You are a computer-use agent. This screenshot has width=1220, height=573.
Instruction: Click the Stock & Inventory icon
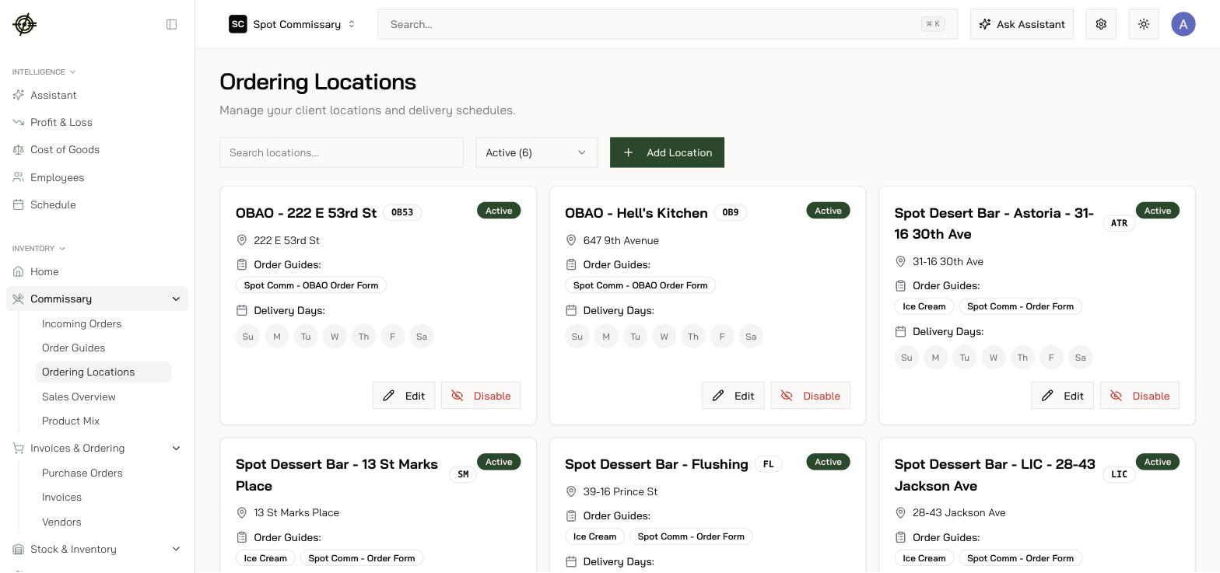pyautogui.click(x=19, y=549)
